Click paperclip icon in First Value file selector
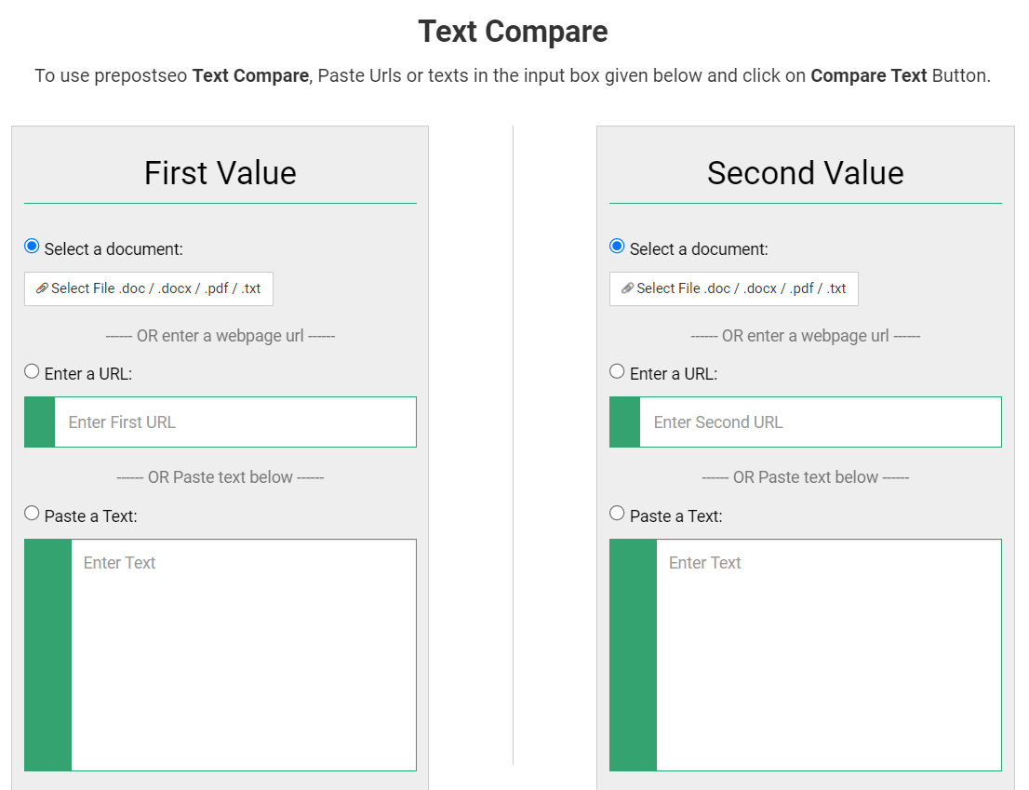1029x790 pixels. coord(42,288)
